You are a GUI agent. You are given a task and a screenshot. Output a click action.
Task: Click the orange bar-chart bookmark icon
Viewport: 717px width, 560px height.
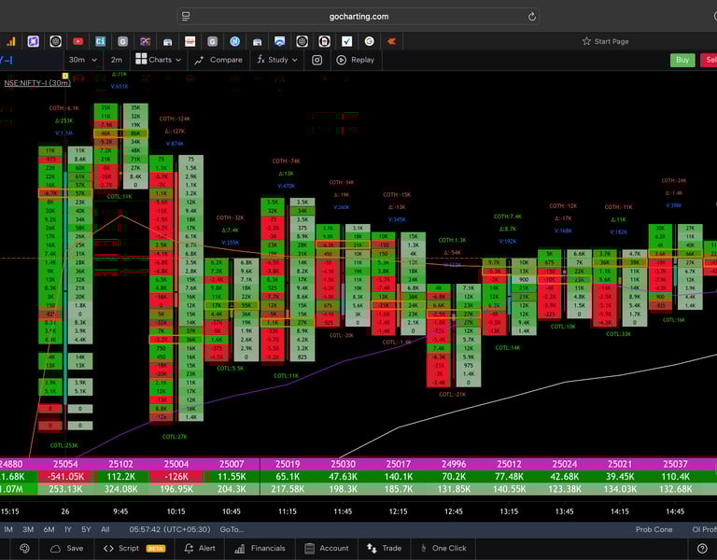tap(10, 42)
